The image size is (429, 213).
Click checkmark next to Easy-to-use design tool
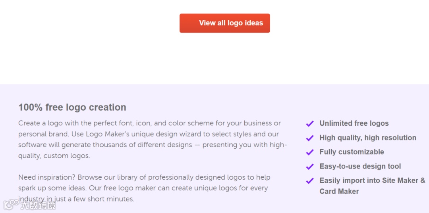pyautogui.click(x=310, y=167)
